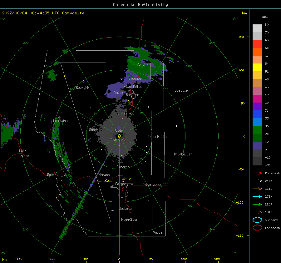
Task: Click the red 'forecast' ellipse legend icon
Action: pos(257,228)
